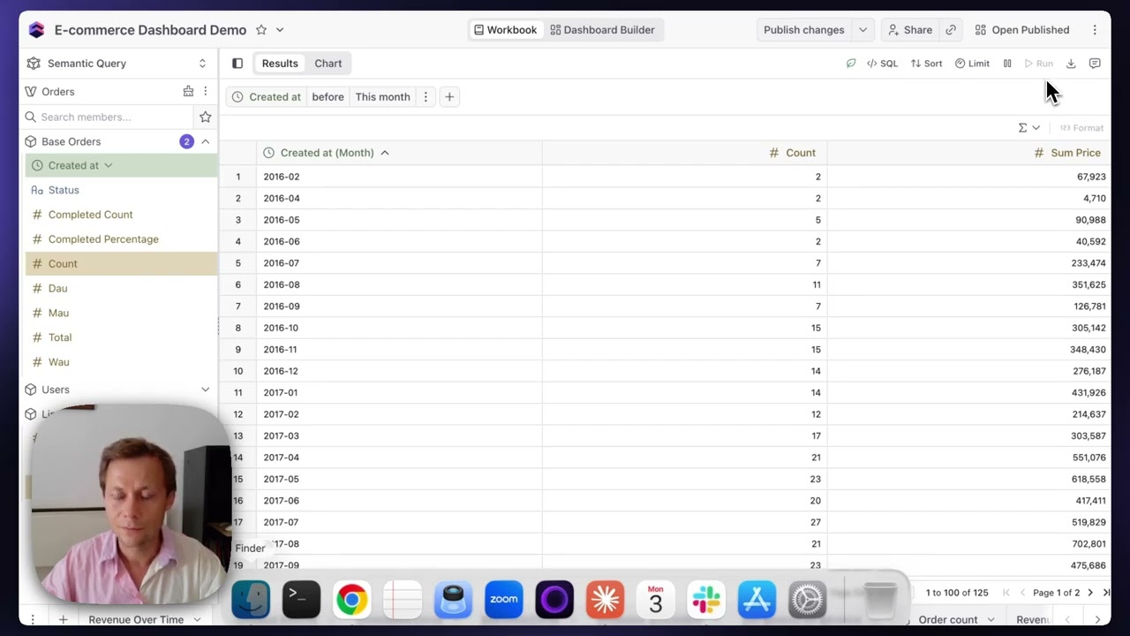Click the Created at filter chip
Image resolution: width=1130 pixels, height=636 pixels.
pos(267,97)
